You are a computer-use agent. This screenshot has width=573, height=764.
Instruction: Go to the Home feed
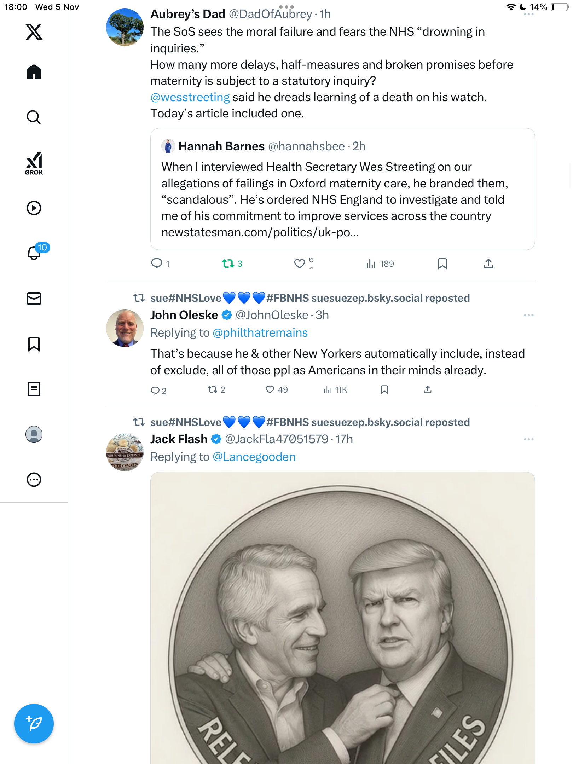[x=34, y=72]
